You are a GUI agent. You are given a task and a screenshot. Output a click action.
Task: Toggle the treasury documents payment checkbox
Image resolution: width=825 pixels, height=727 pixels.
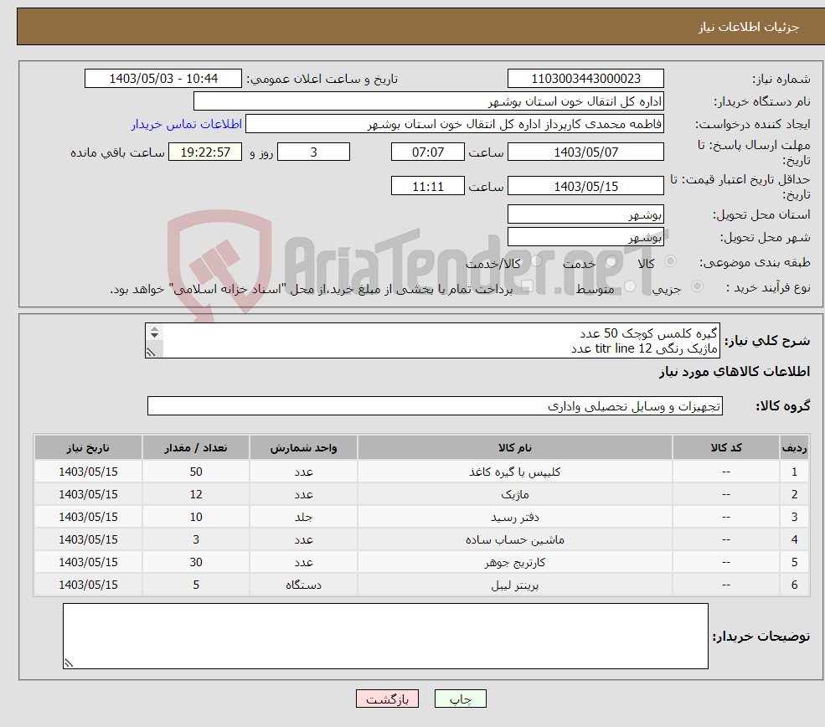click(x=527, y=286)
